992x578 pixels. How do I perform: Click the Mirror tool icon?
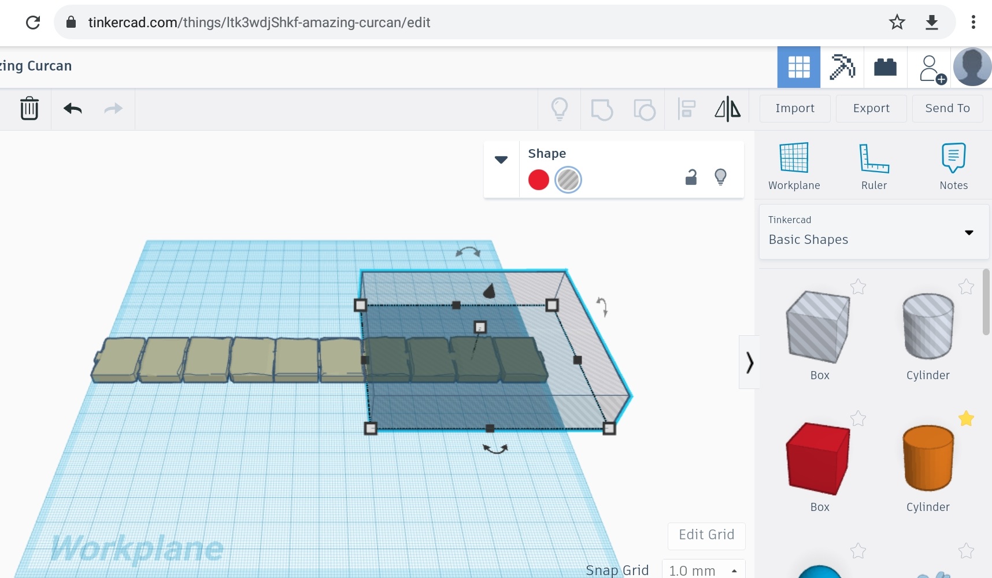coord(727,109)
